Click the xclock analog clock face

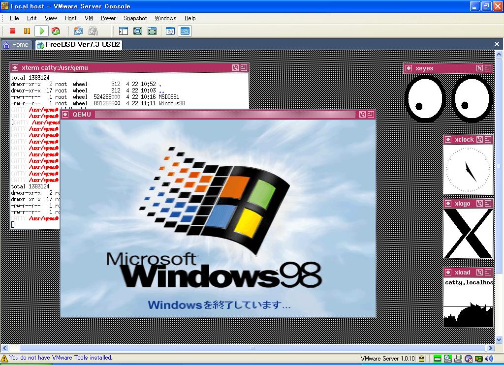(468, 170)
